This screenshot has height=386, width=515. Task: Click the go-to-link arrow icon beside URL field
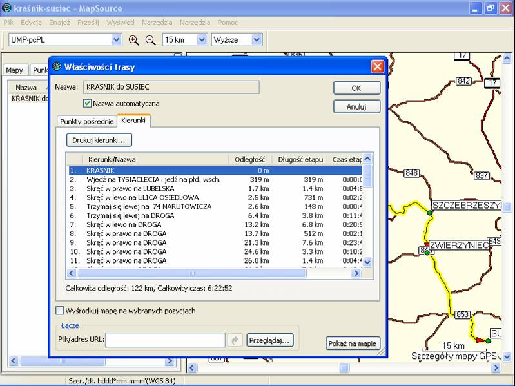point(235,340)
